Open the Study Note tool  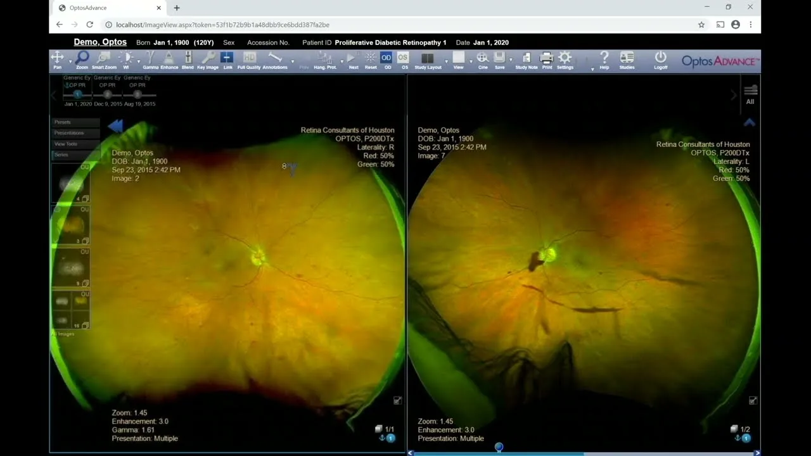coord(526,60)
